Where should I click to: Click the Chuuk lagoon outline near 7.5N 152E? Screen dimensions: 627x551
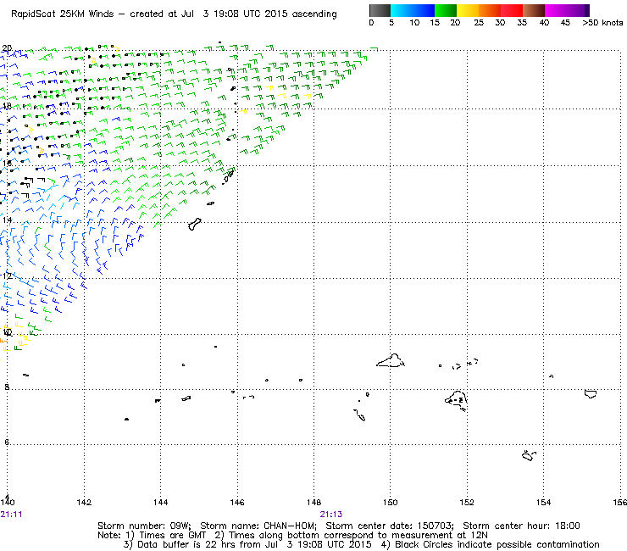click(x=456, y=401)
